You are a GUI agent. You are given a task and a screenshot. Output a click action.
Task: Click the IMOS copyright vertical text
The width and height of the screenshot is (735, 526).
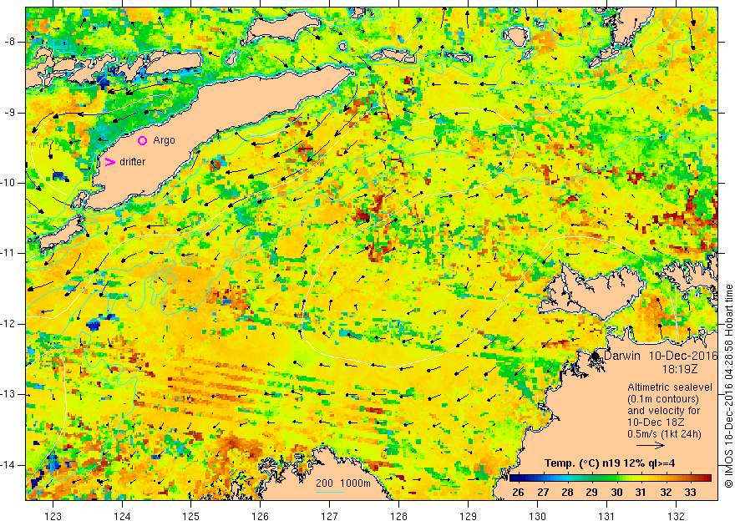pyautogui.click(x=728, y=386)
